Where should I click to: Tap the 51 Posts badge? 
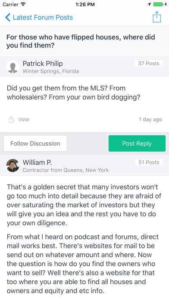(149, 163)
